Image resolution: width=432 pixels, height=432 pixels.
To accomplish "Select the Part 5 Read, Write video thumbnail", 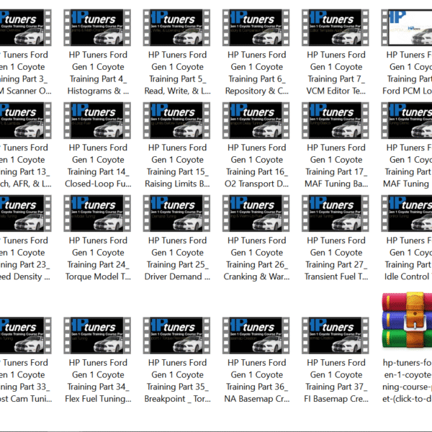I will [x=176, y=27].
